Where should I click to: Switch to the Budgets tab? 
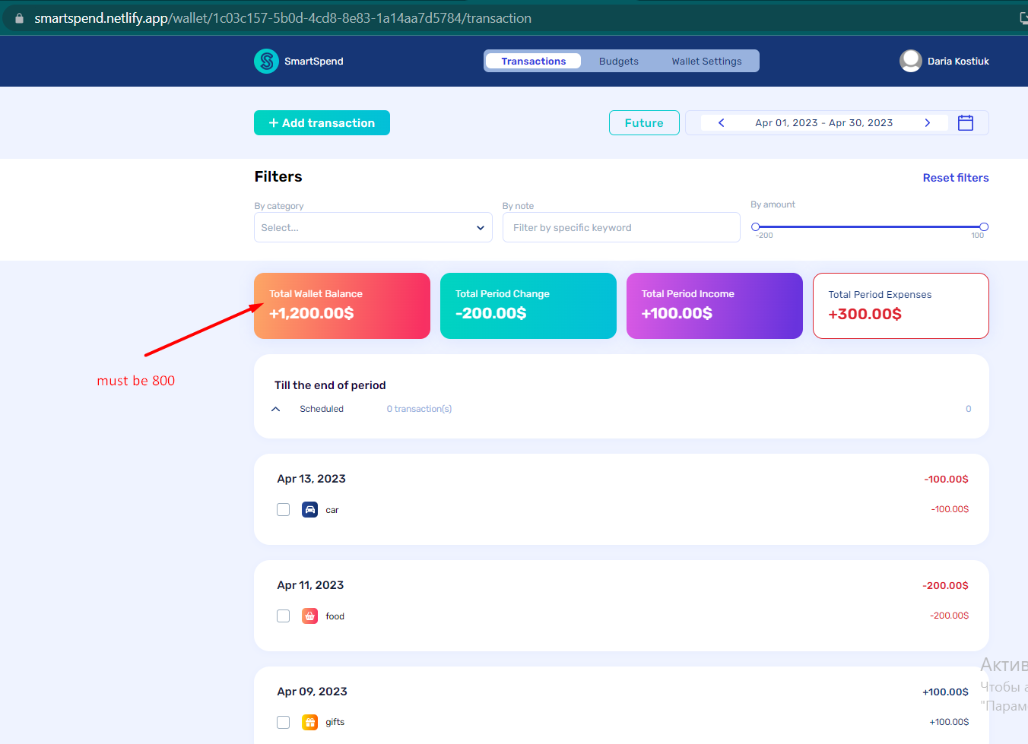click(x=618, y=61)
